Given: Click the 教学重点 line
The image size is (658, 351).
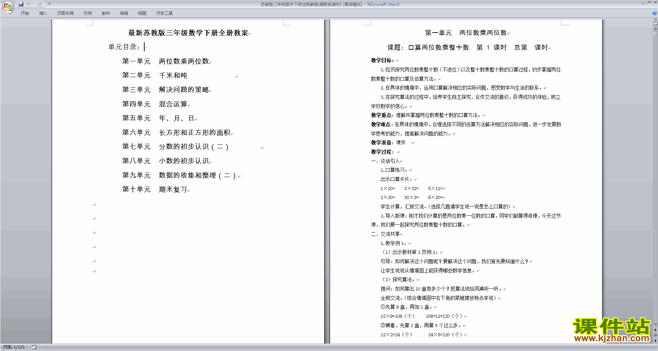Looking at the screenshot, I should click(426, 115).
